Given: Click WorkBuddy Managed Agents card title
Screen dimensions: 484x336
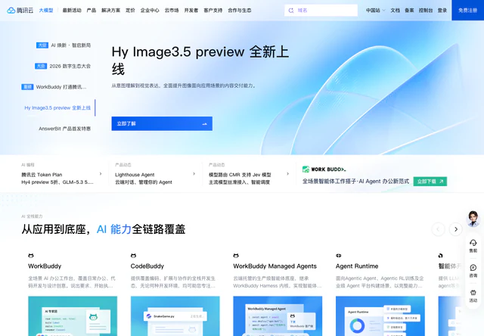Looking at the screenshot, I should pos(275,266).
